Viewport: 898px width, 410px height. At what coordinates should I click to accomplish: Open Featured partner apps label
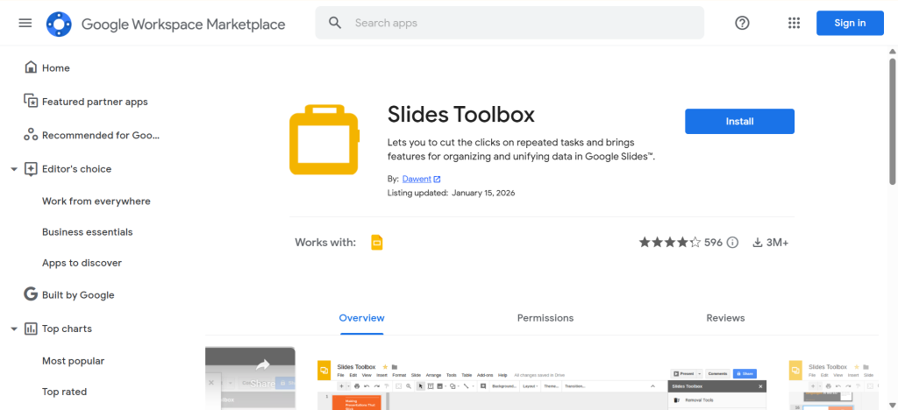coord(95,102)
